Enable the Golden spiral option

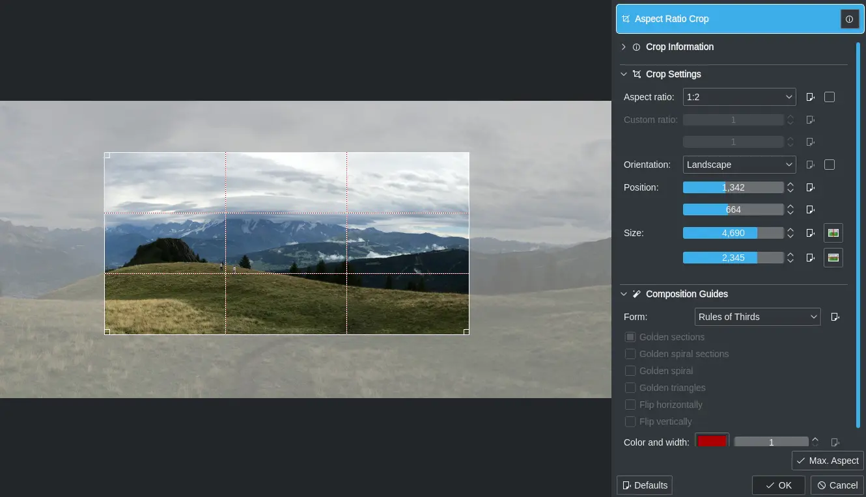pos(630,370)
